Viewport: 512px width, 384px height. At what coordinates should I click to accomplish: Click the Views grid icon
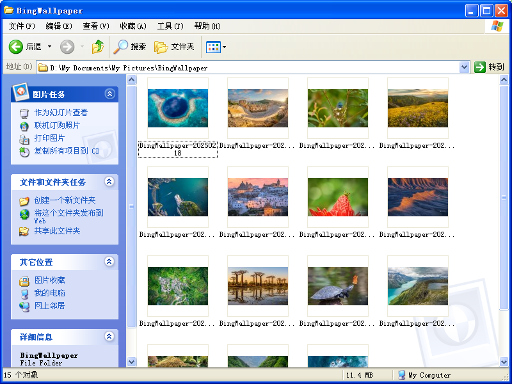pyautogui.click(x=213, y=47)
